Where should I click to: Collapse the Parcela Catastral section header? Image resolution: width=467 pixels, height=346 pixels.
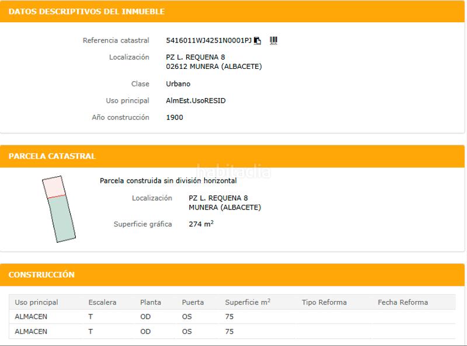point(52,156)
